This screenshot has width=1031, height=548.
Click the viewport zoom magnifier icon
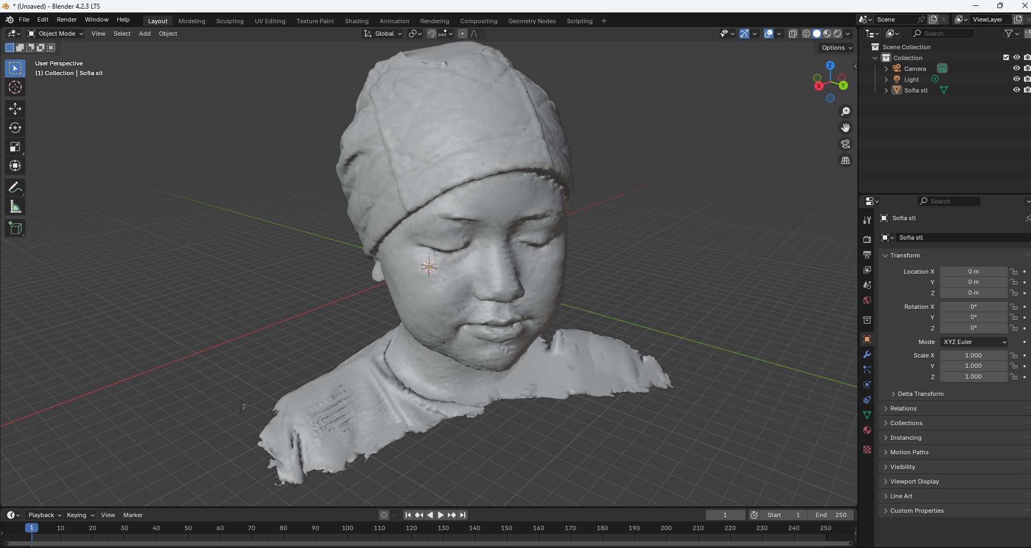(x=845, y=111)
